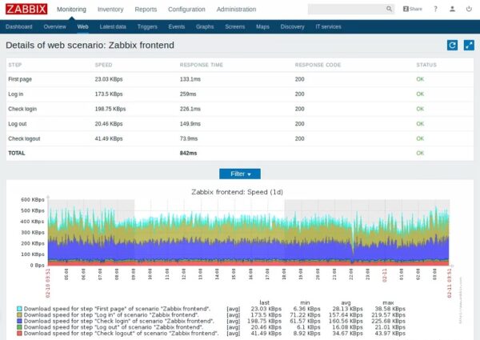
Task: Click the 133.1ms response time value
Action: 190,79
